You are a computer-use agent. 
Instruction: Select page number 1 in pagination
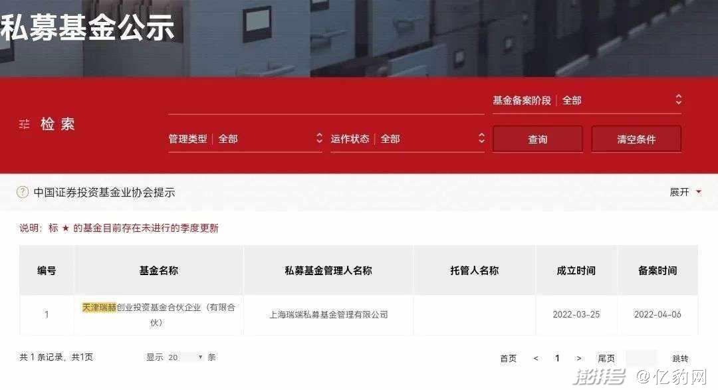click(x=557, y=358)
